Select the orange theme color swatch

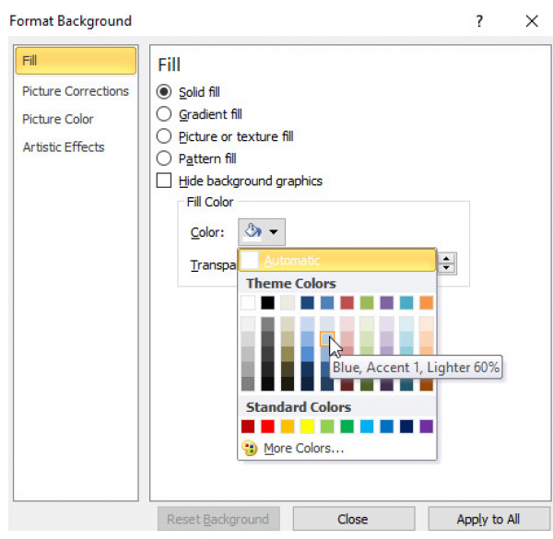click(426, 302)
